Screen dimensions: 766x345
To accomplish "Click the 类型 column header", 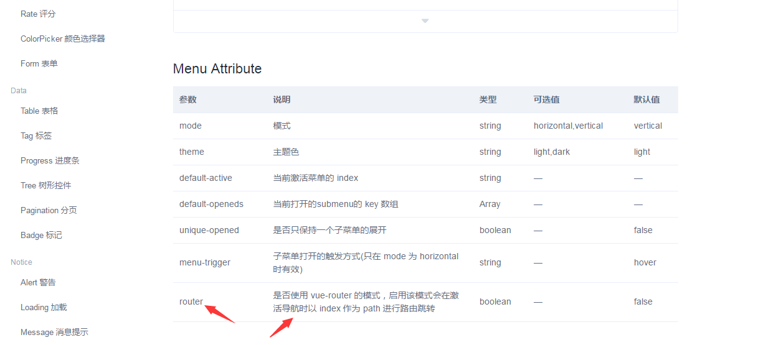I will coord(488,99).
